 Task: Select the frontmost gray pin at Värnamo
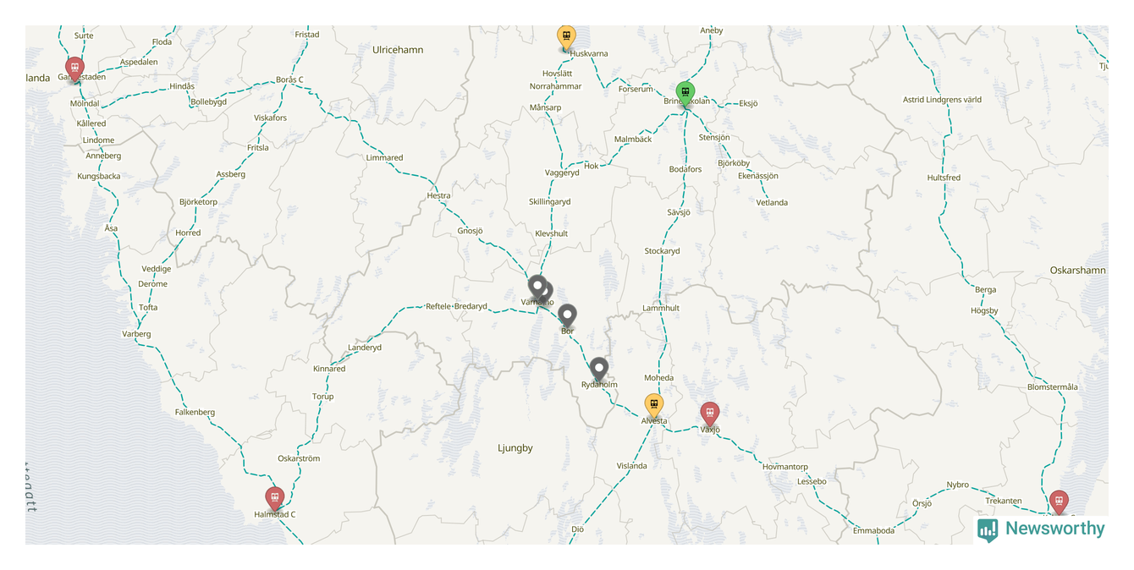537,287
